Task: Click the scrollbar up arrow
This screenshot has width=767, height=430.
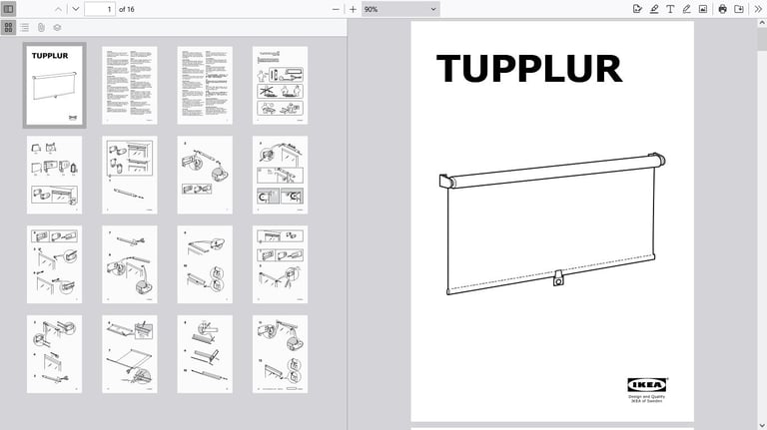Action: pyautogui.click(x=762, y=23)
